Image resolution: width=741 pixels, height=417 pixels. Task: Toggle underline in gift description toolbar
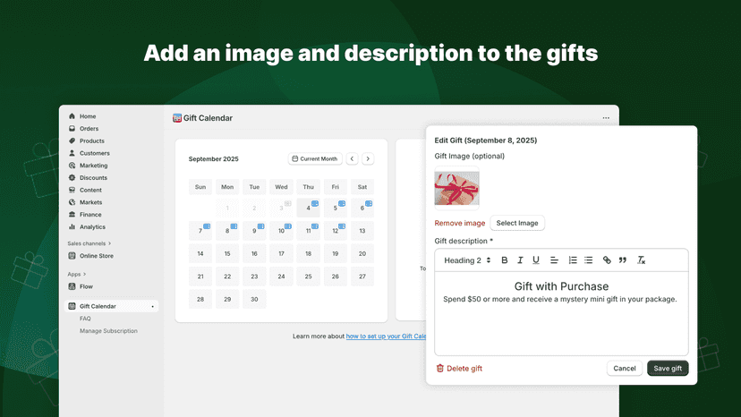(536, 260)
